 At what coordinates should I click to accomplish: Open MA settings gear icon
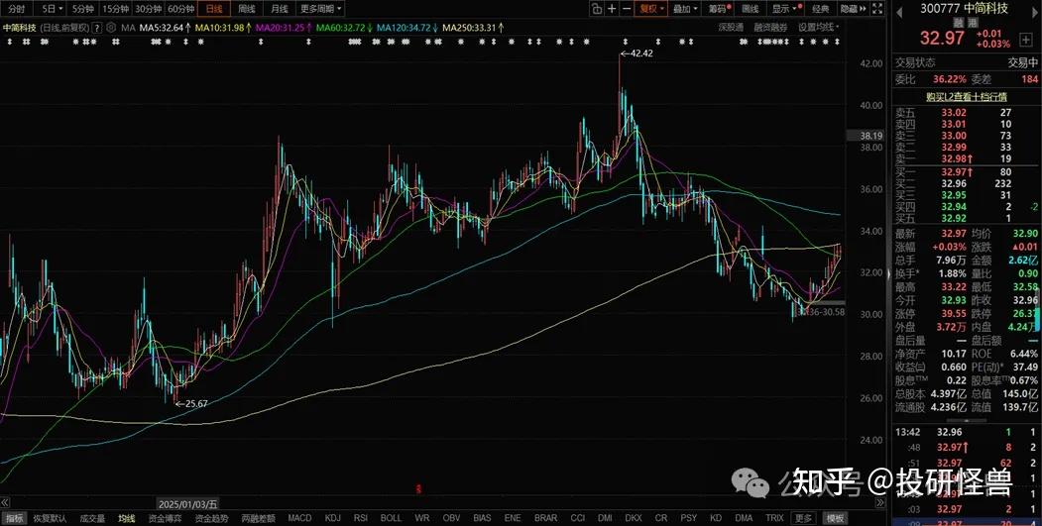(x=111, y=28)
